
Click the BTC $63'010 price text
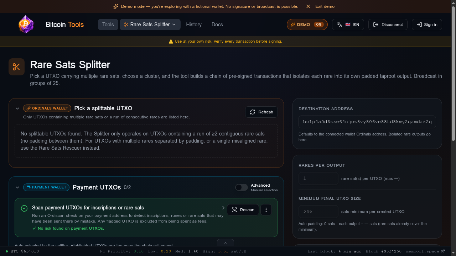coord(25,251)
